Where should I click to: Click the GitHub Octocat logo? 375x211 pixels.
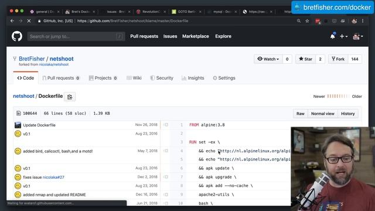pyautogui.click(x=17, y=36)
